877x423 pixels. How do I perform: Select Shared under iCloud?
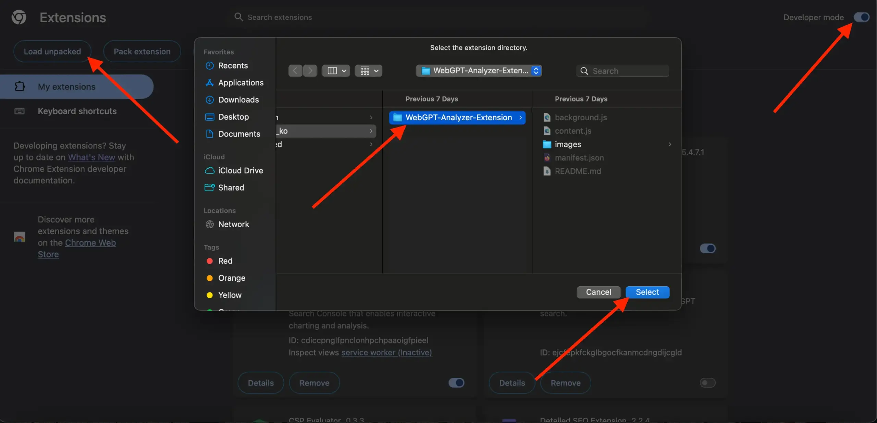[x=231, y=188]
